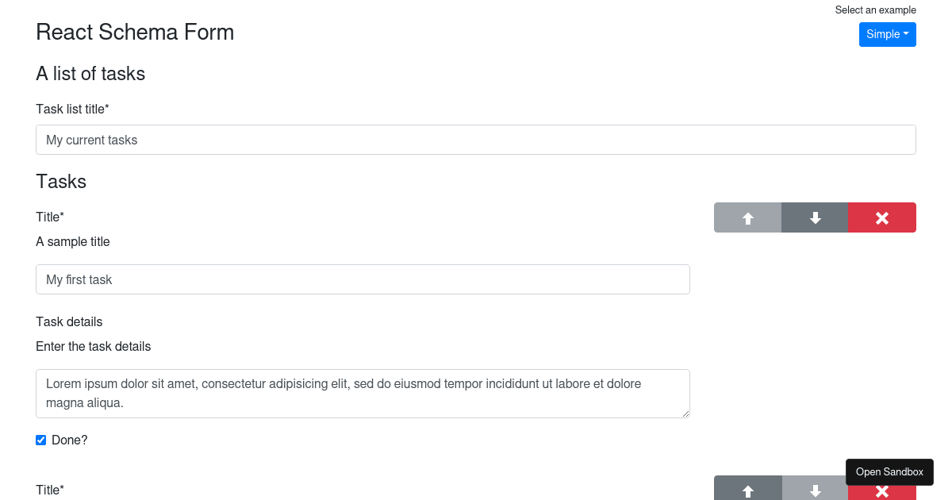Viewport: 952px width, 500px height.
Task: Click the gray up-arrow icon in the bottom row
Action: pos(747,489)
